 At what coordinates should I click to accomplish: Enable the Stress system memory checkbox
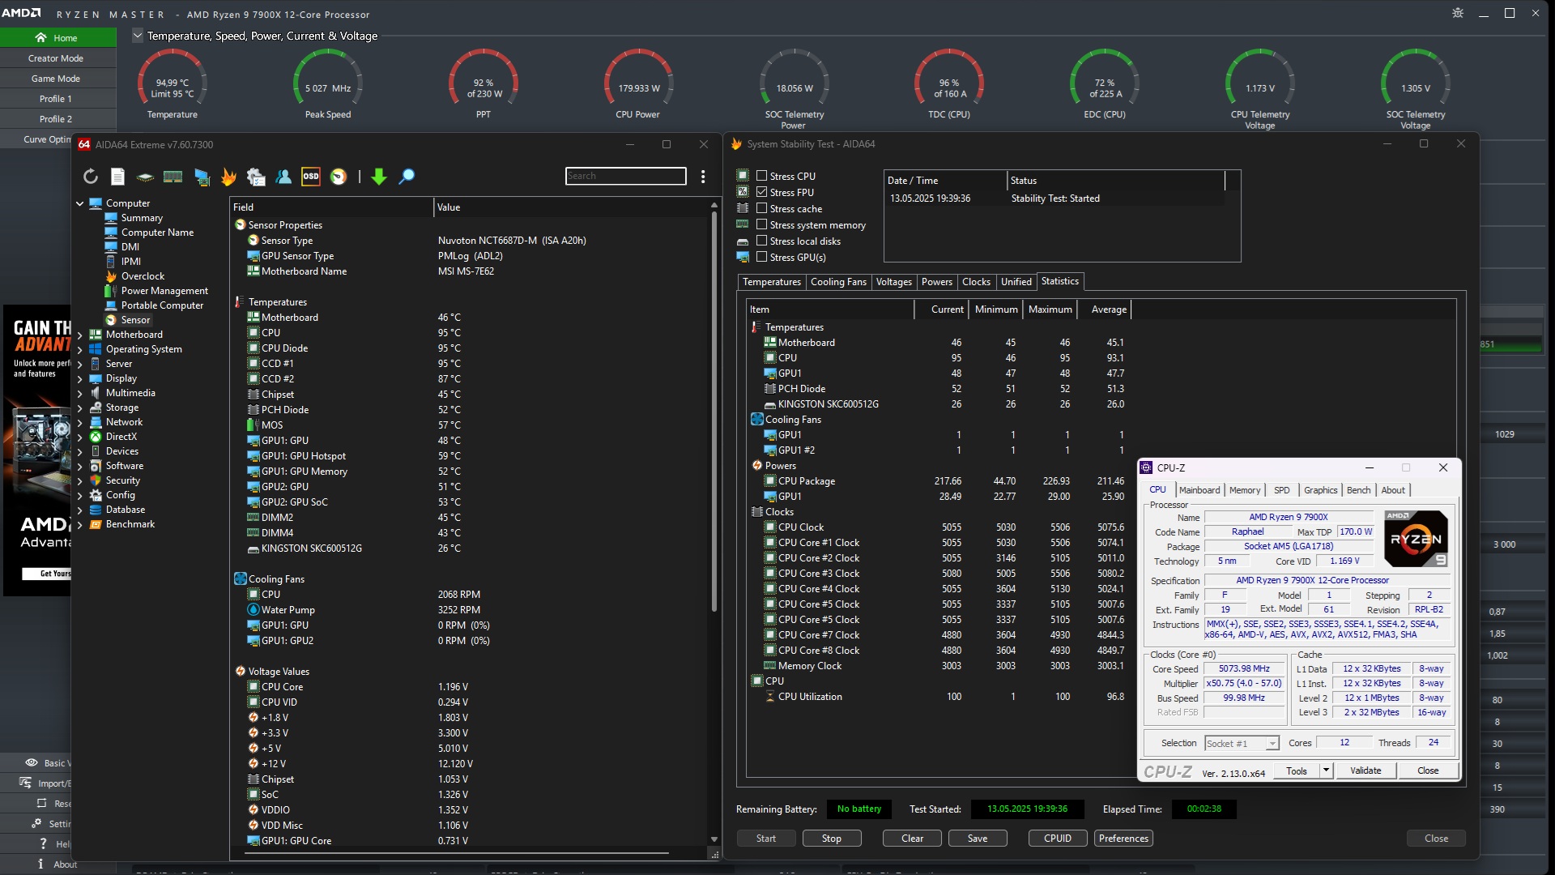click(x=761, y=224)
